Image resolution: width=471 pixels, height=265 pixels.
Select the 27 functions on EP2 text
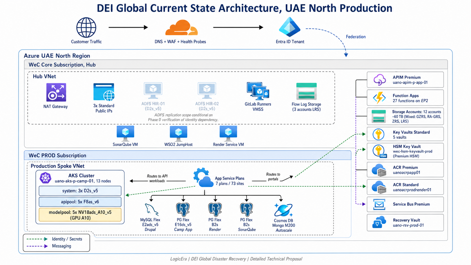[x=410, y=101]
